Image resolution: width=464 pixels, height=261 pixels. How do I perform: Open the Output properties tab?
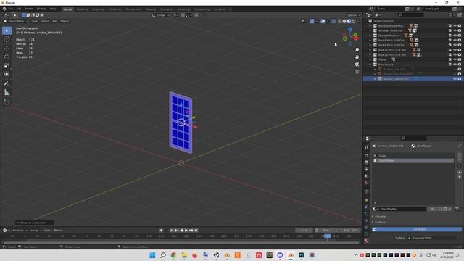[x=367, y=162]
